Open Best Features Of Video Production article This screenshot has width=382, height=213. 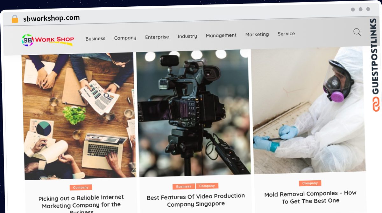pyautogui.click(x=196, y=200)
